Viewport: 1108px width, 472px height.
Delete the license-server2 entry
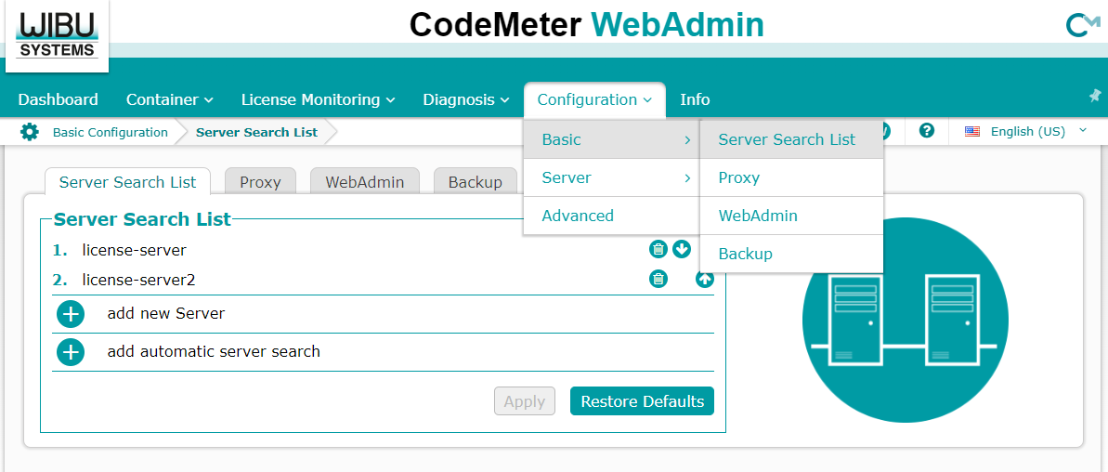pyautogui.click(x=658, y=279)
